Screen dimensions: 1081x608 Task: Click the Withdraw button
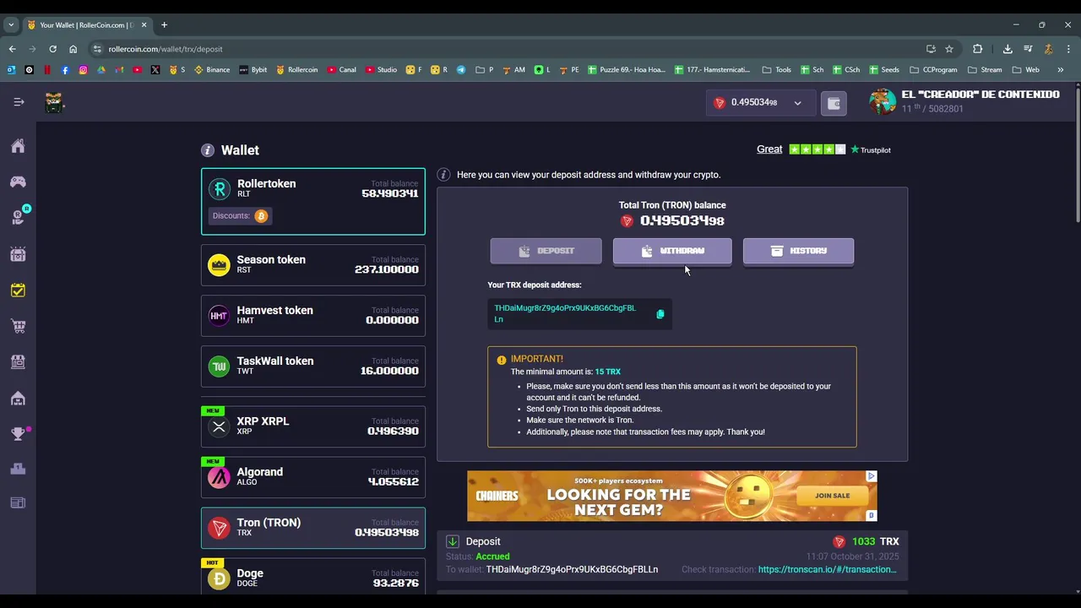click(x=672, y=251)
